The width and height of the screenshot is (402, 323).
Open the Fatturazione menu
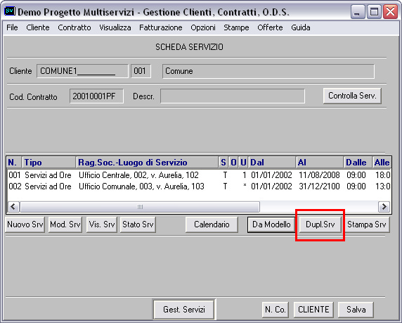pos(161,27)
